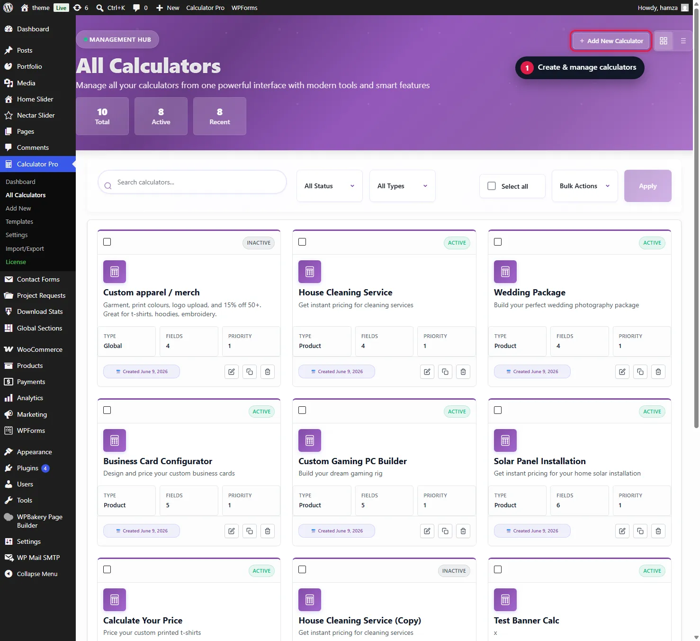The height and width of the screenshot is (641, 700).
Task: Edit the Wedding Package calculator
Action: 622,372
